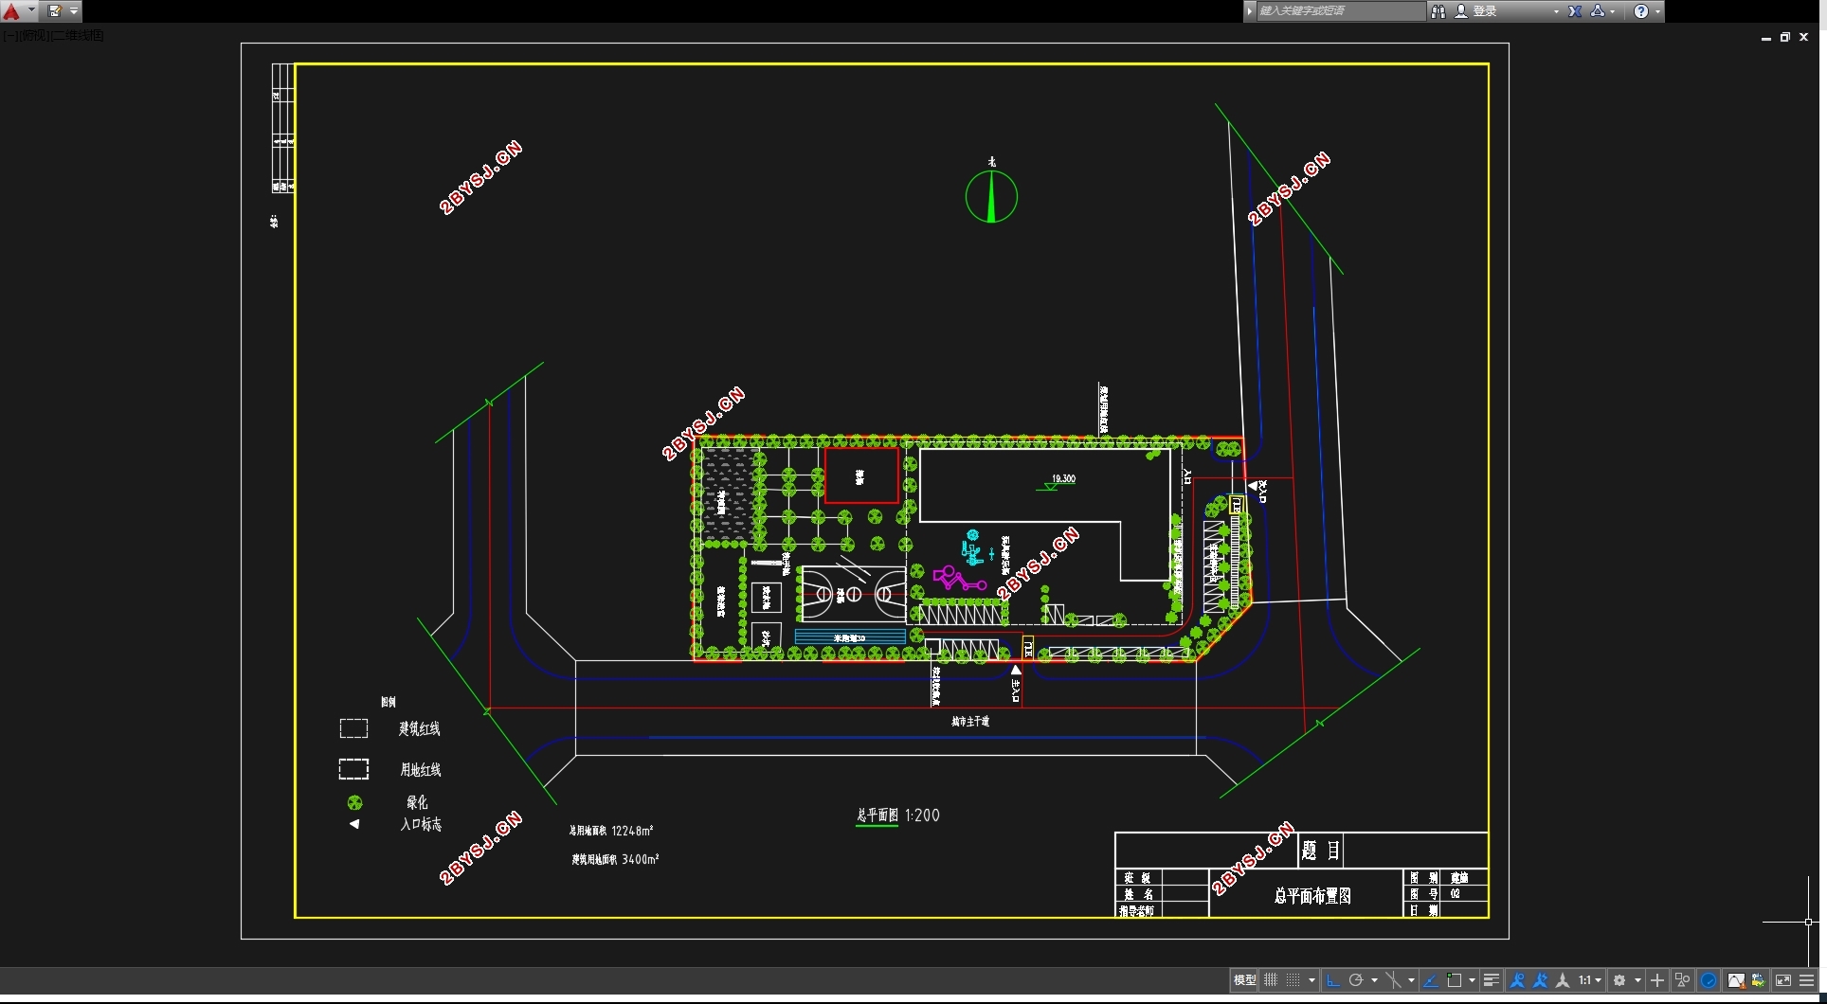The height and width of the screenshot is (1004, 1827).
Task: Select the 建筑红线 legend label
Action: [419, 728]
